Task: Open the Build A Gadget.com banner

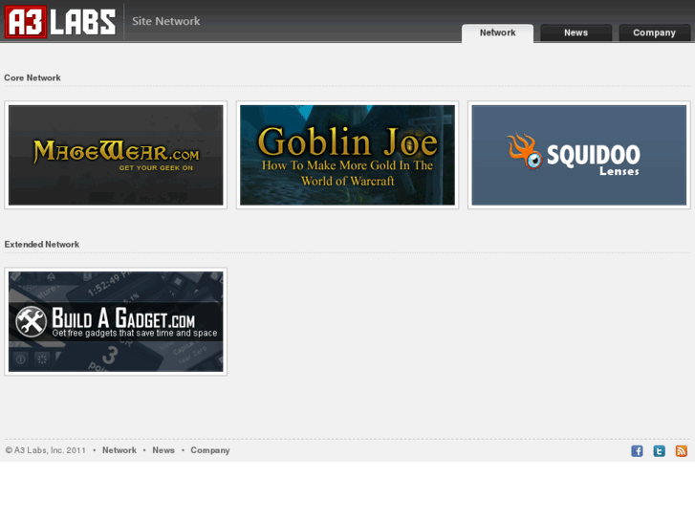Action: 116,321
